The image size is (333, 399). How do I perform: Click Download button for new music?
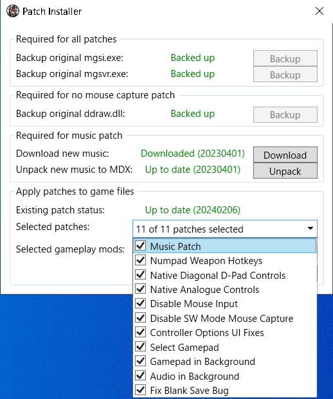(285, 155)
